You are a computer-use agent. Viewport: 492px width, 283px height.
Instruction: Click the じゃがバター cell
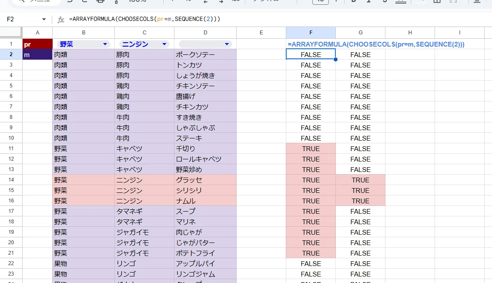point(205,243)
